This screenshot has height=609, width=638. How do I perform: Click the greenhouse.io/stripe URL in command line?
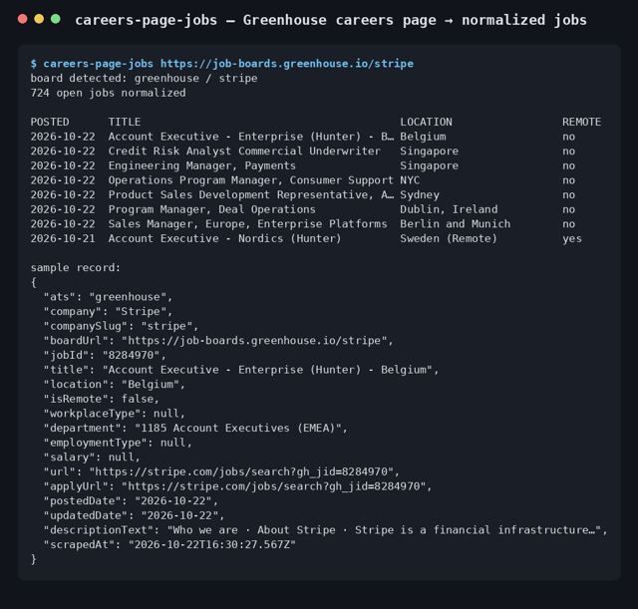click(x=287, y=64)
